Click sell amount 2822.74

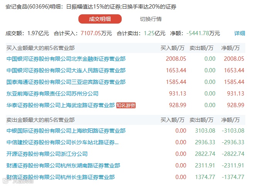[x=205, y=154]
